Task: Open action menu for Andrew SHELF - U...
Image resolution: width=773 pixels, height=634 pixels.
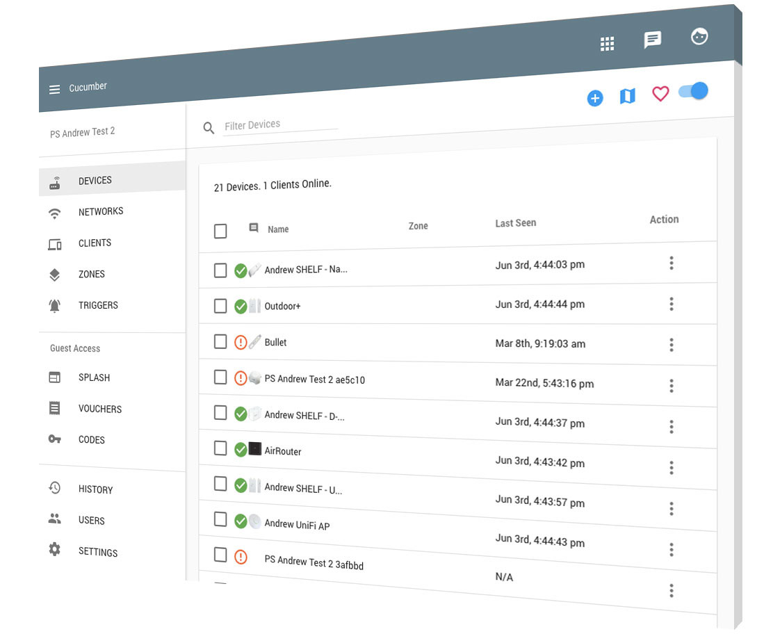Action: coord(672,508)
